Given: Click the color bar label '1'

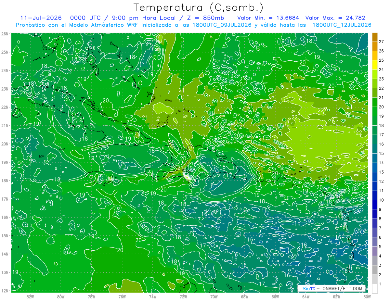Looking at the screenshot, I should (380, 284).
